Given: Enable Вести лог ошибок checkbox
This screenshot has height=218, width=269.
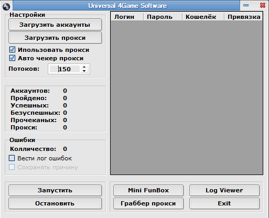Looking at the screenshot, I should click(12, 158).
